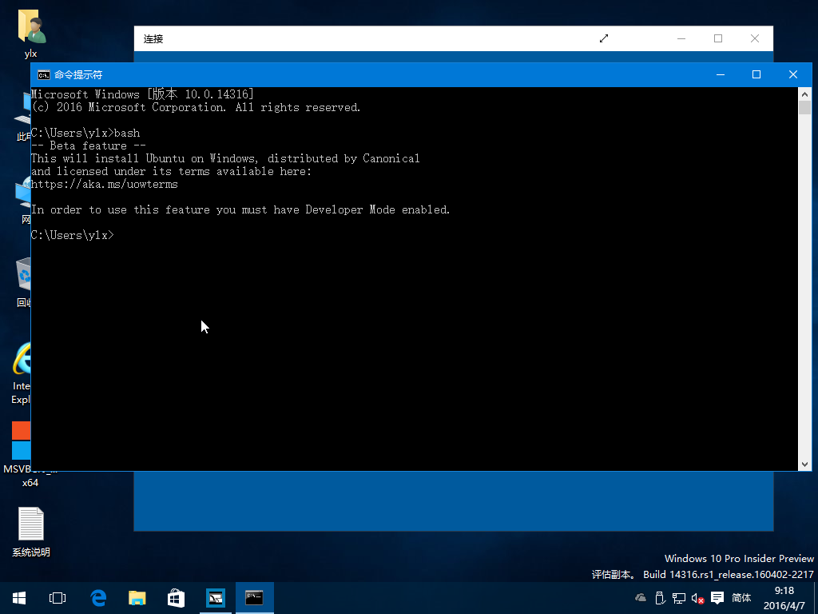Click the console scrollbar down arrow

[805, 464]
